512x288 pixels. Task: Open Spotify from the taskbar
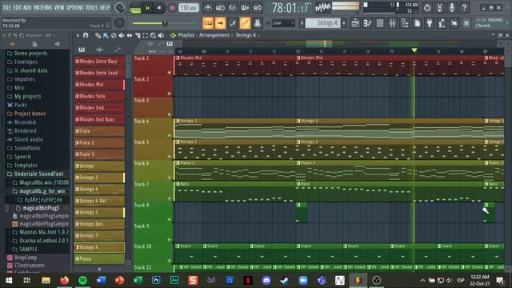tap(82, 280)
